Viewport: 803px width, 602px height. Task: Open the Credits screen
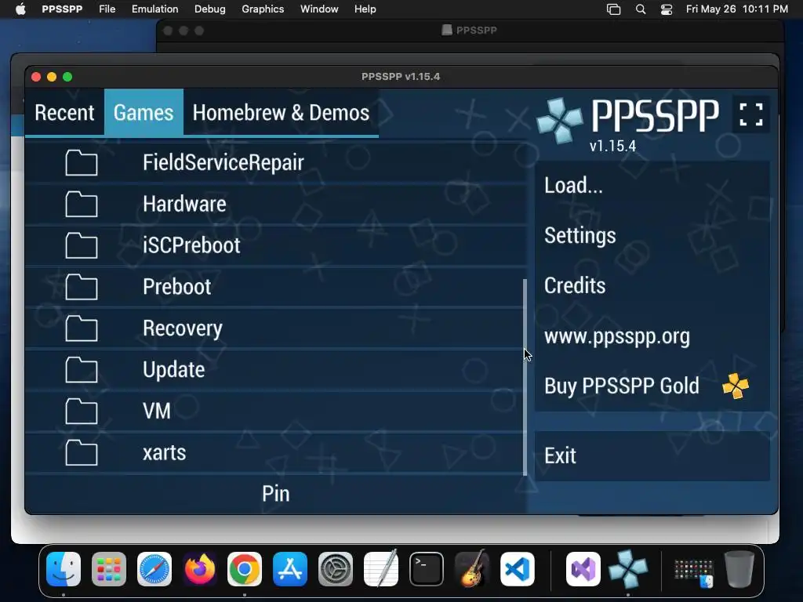tap(652, 285)
